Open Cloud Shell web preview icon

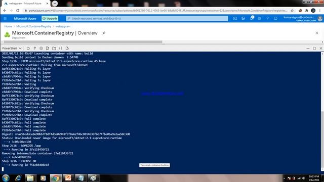point(67,49)
